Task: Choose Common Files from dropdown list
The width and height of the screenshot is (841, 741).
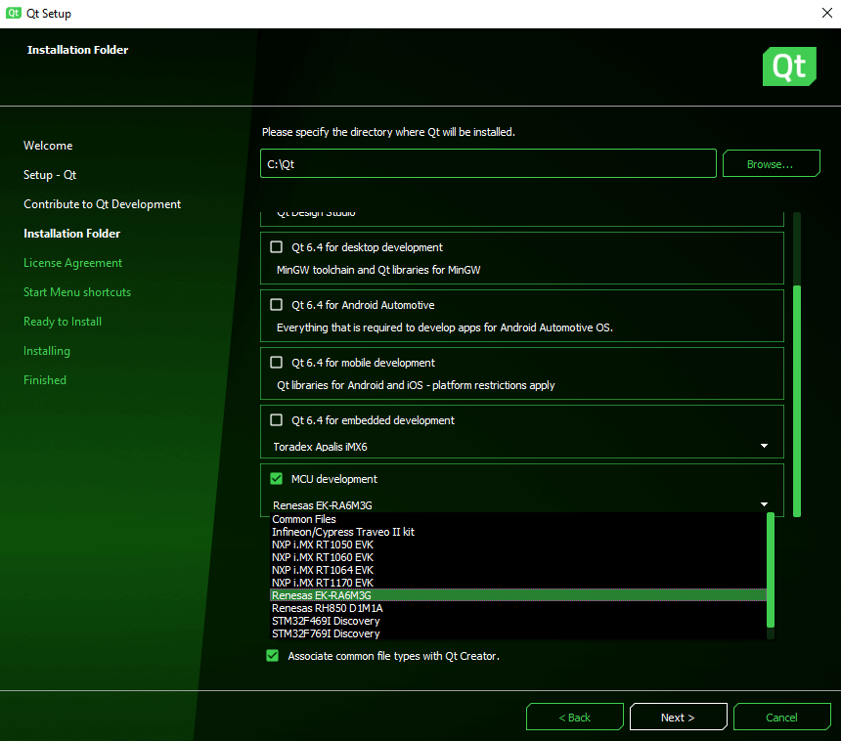Action: point(304,519)
